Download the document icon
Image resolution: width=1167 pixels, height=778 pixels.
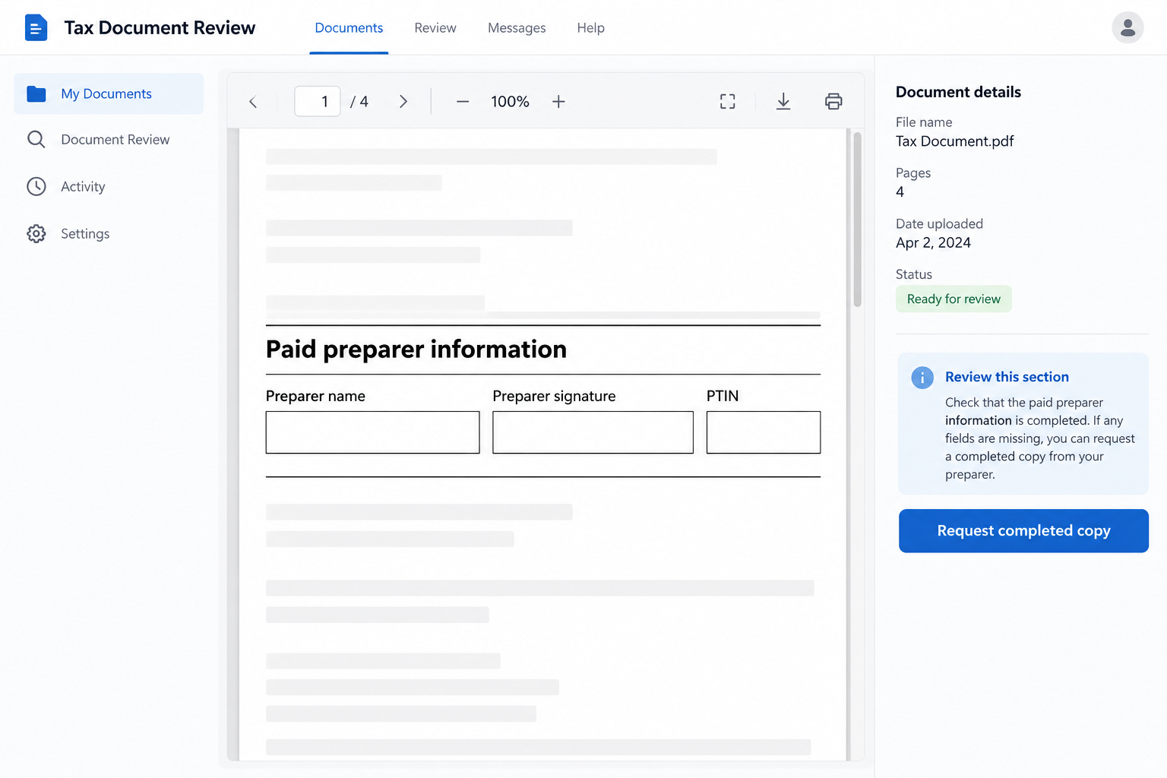tap(783, 102)
